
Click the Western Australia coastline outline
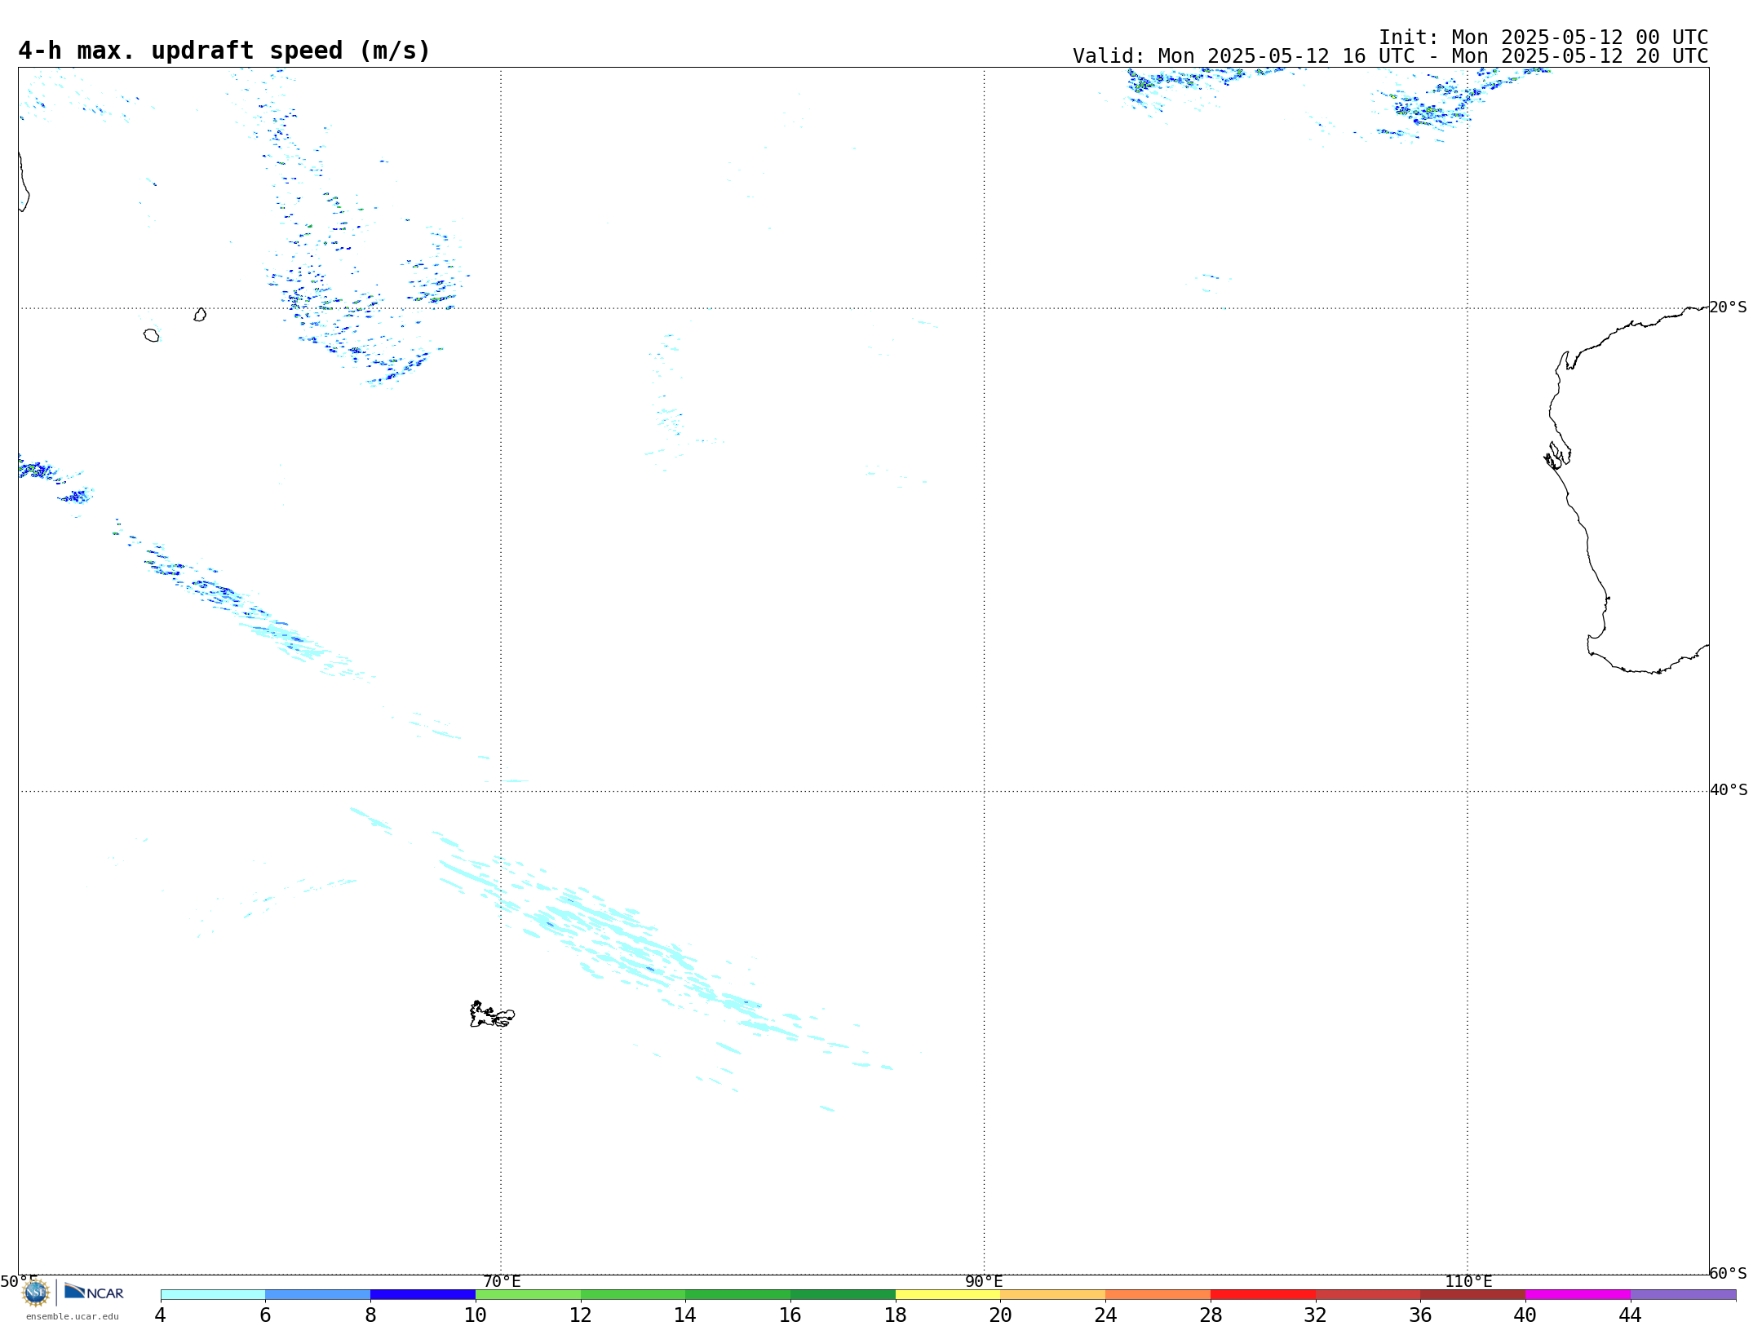(x=1627, y=489)
